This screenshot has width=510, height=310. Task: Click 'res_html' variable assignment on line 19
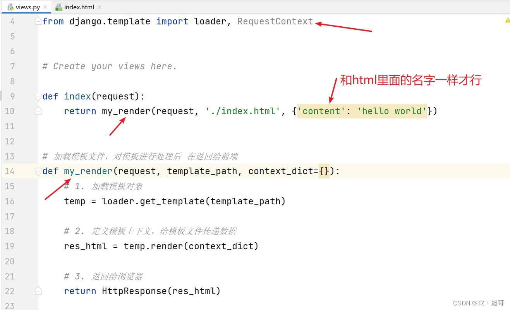coord(86,246)
